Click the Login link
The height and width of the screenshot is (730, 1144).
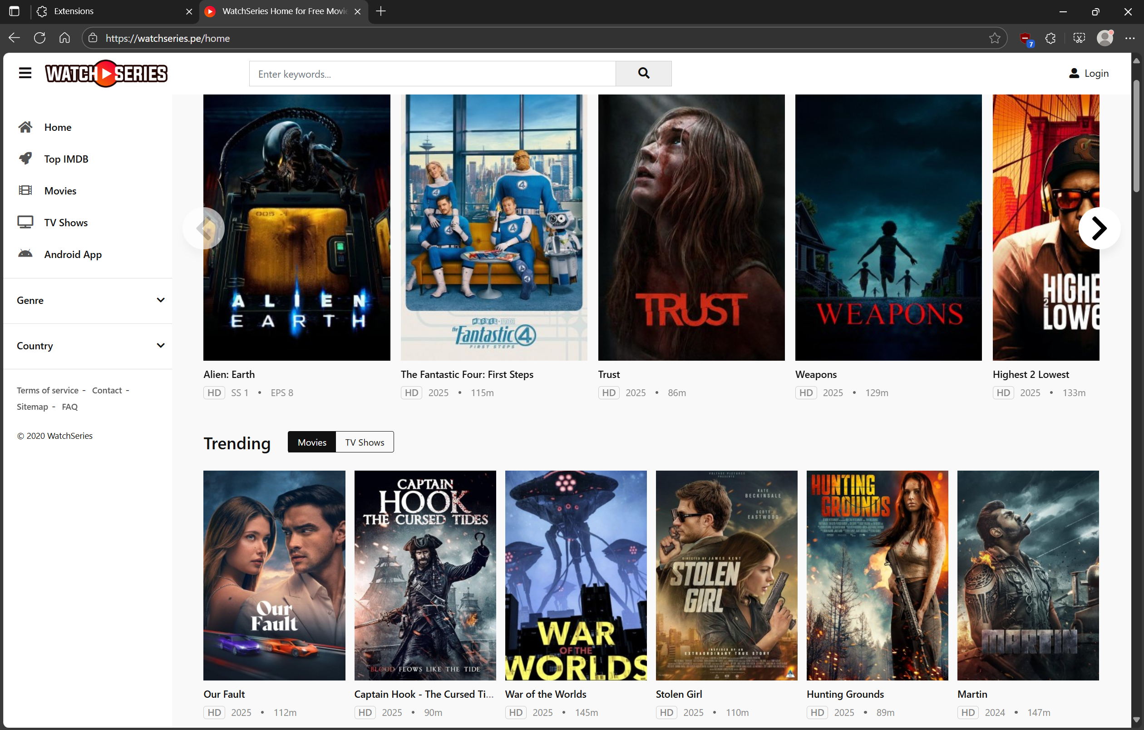click(1089, 73)
